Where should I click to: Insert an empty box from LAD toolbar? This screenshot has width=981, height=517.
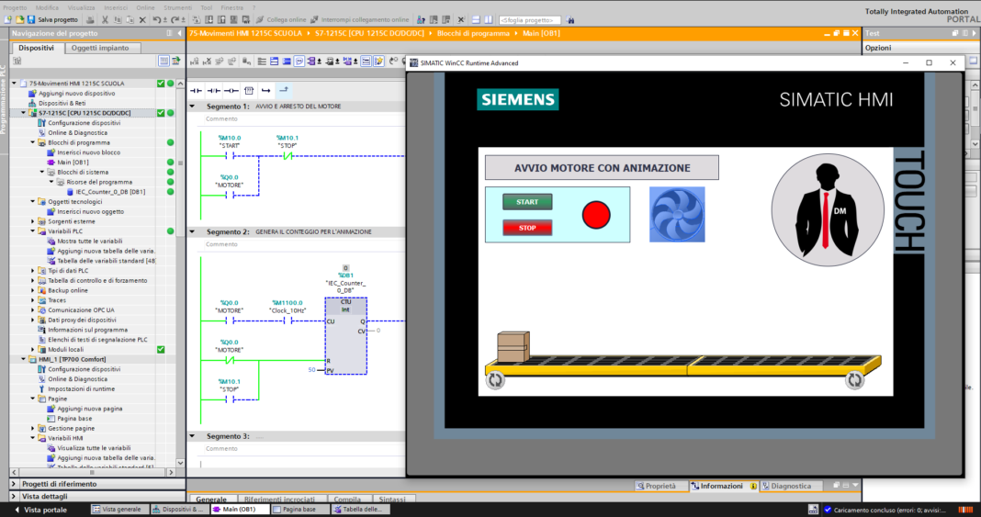tap(248, 91)
